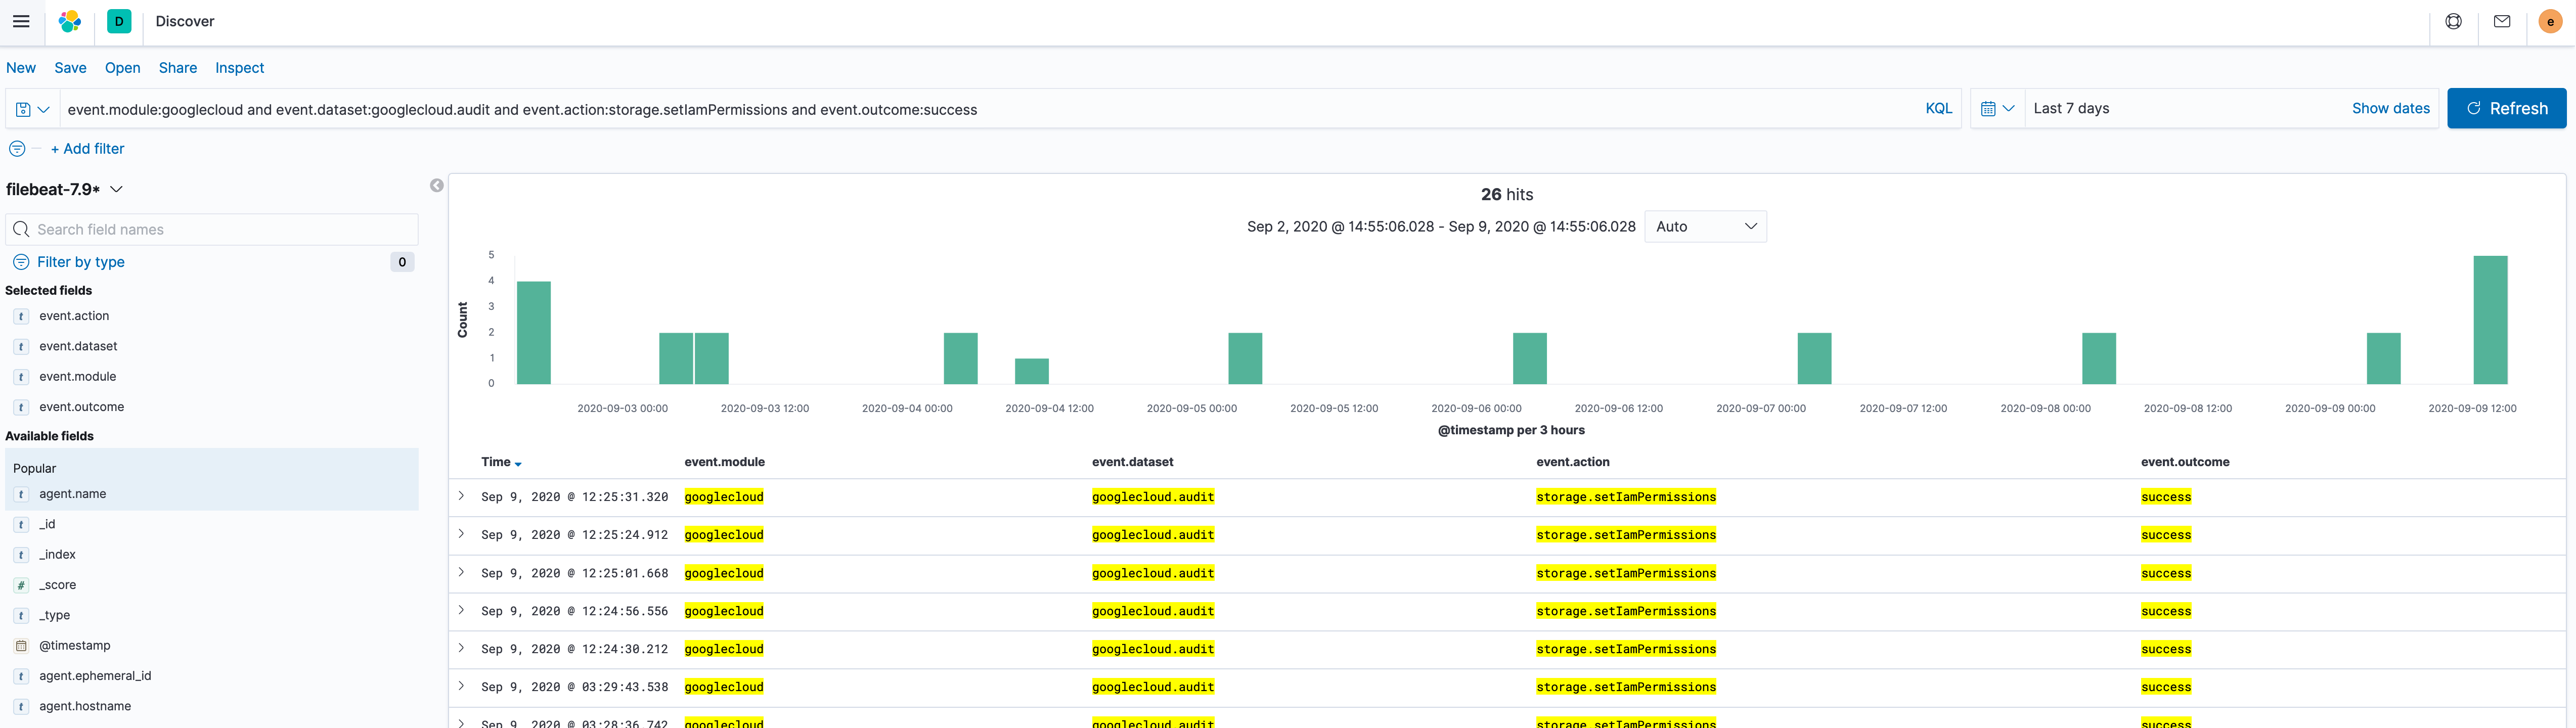Expand the first document row details
This screenshot has width=2576, height=728.
[x=461, y=496]
